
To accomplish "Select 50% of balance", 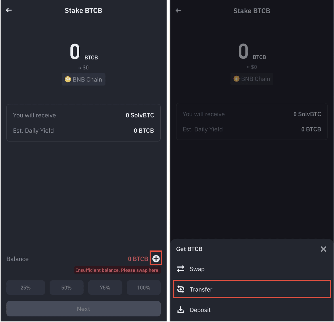I will click(x=66, y=287).
